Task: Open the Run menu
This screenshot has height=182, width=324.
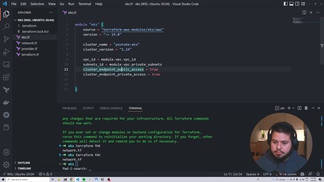Action: point(71,4)
